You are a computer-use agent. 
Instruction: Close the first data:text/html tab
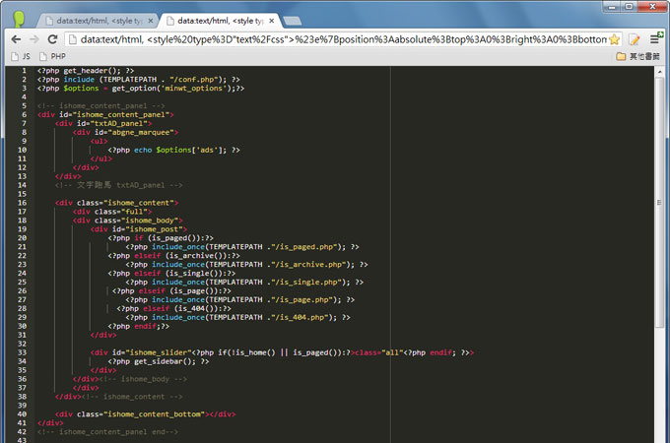151,21
